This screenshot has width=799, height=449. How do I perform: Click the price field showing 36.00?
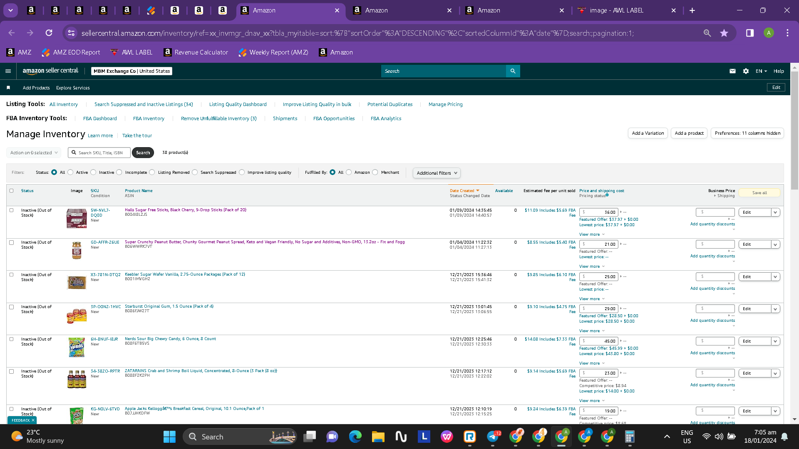tap(599, 212)
